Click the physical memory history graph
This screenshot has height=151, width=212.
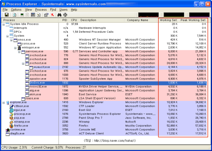(199, 15)
